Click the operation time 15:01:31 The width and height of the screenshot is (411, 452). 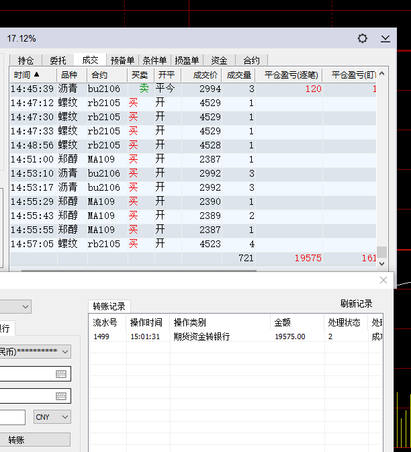[x=145, y=336]
